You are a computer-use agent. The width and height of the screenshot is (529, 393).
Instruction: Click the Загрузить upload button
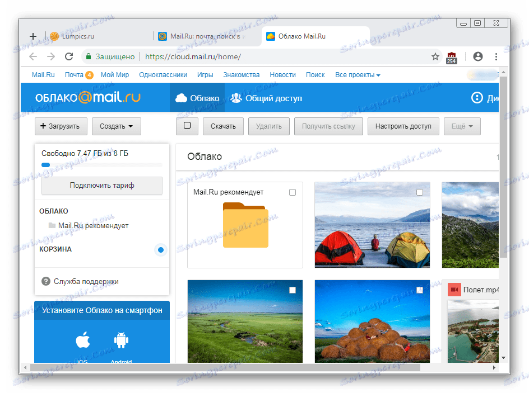pyautogui.click(x=61, y=126)
